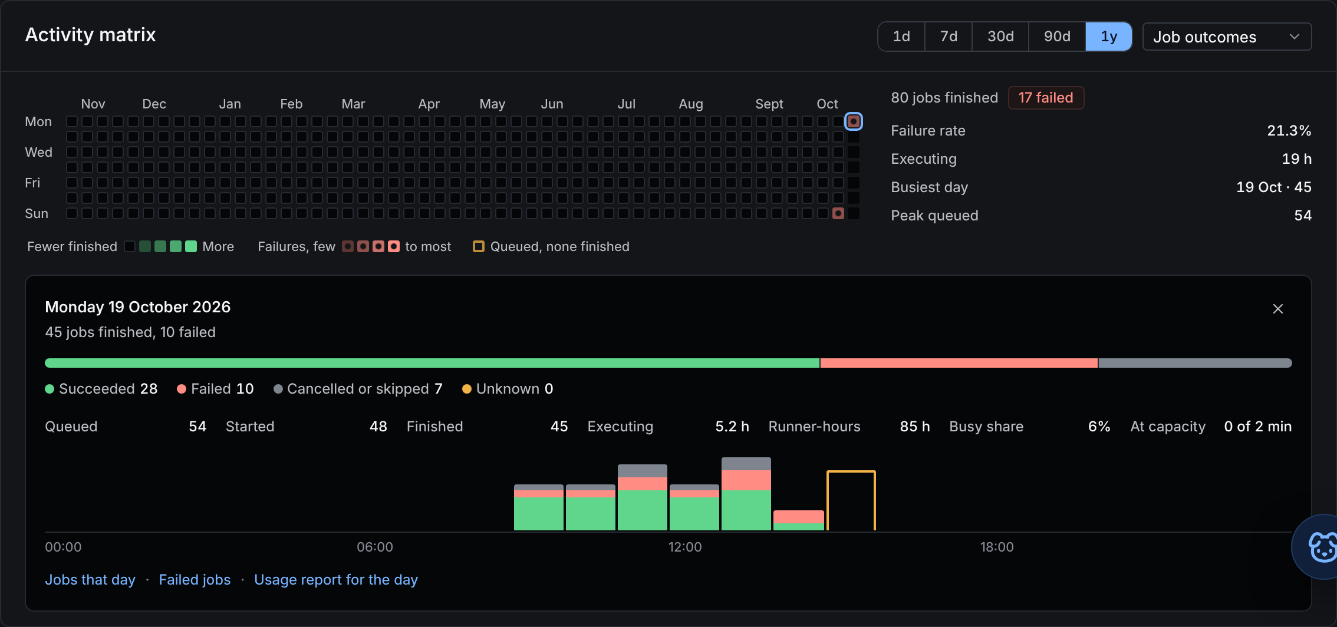Click Cancelled or skipped 7 legend entry
1337x627 pixels.
click(x=358, y=389)
